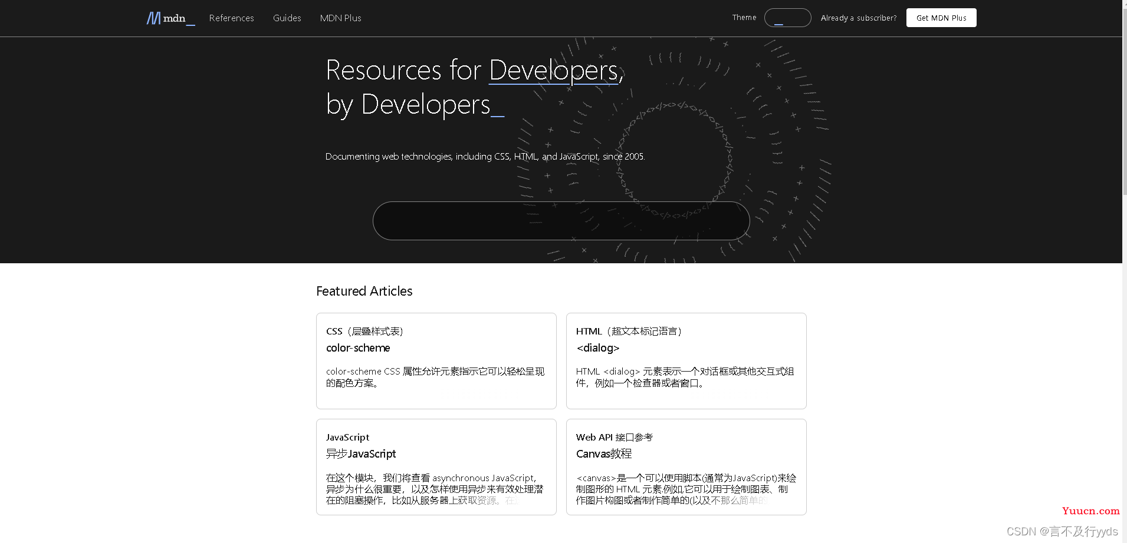
Task: Click the Documenting web technologies tagline
Action: pyautogui.click(x=485, y=157)
